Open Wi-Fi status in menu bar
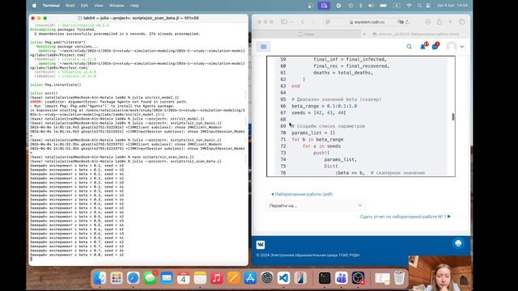 pyautogui.click(x=409, y=6)
